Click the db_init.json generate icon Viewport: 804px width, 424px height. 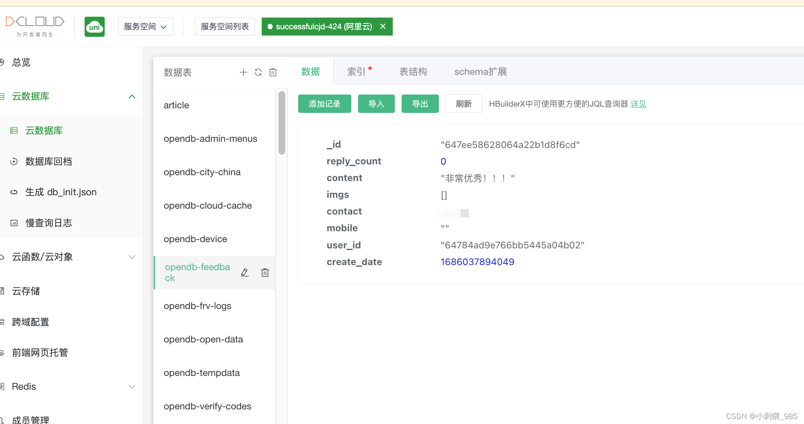pyautogui.click(x=14, y=192)
